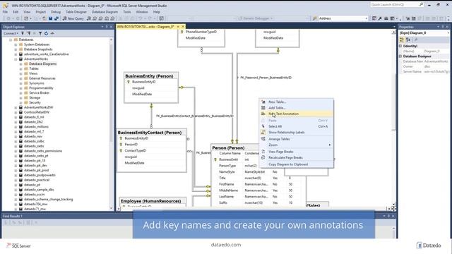Open the Database Diagram menu
This screenshot has width=452, height=254.
105,12
